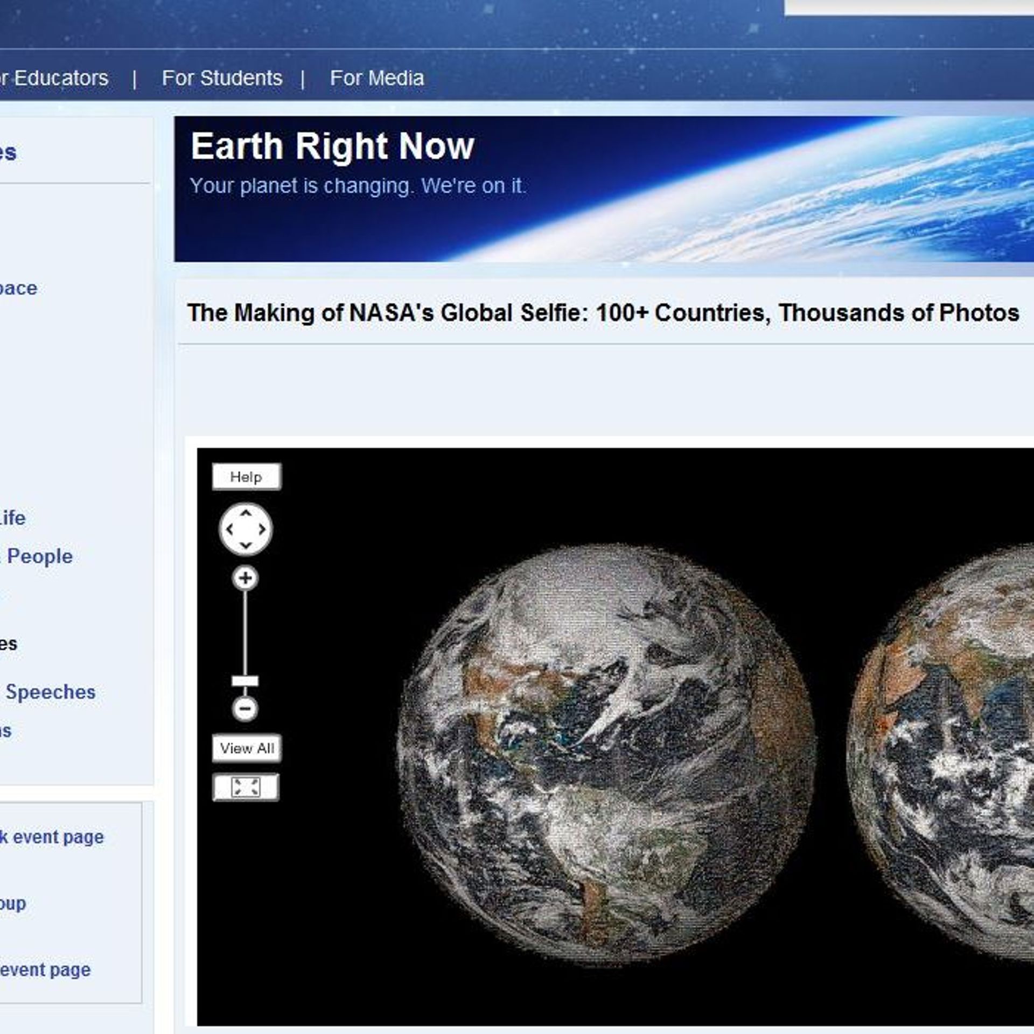Click the center of the pan compass control
The height and width of the screenshot is (1034, 1034).
246,529
